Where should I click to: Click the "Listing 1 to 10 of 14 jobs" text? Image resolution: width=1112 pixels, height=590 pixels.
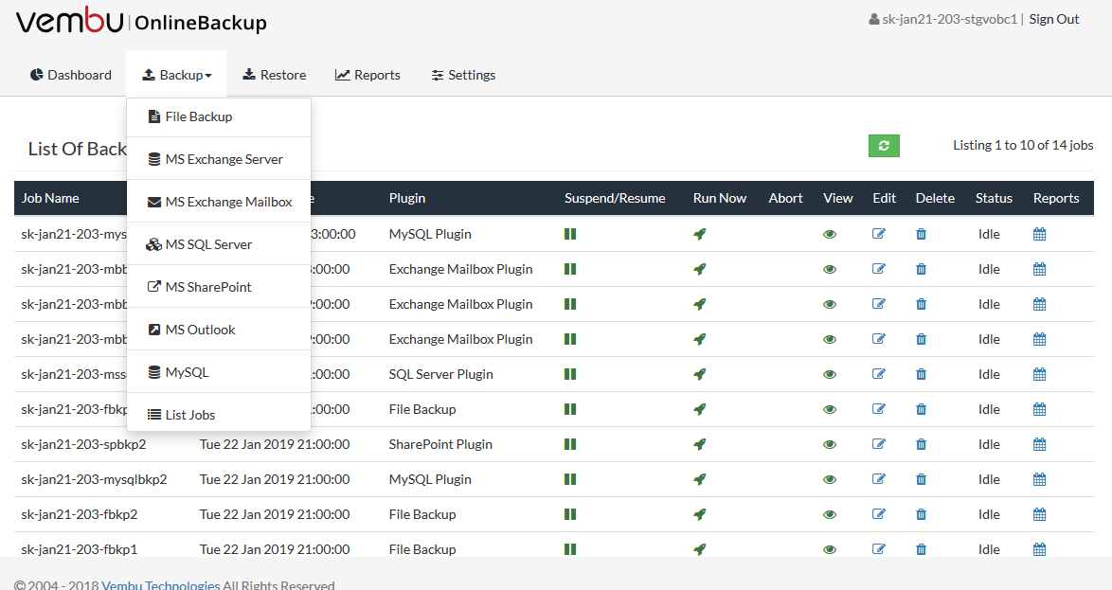click(x=1023, y=146)
